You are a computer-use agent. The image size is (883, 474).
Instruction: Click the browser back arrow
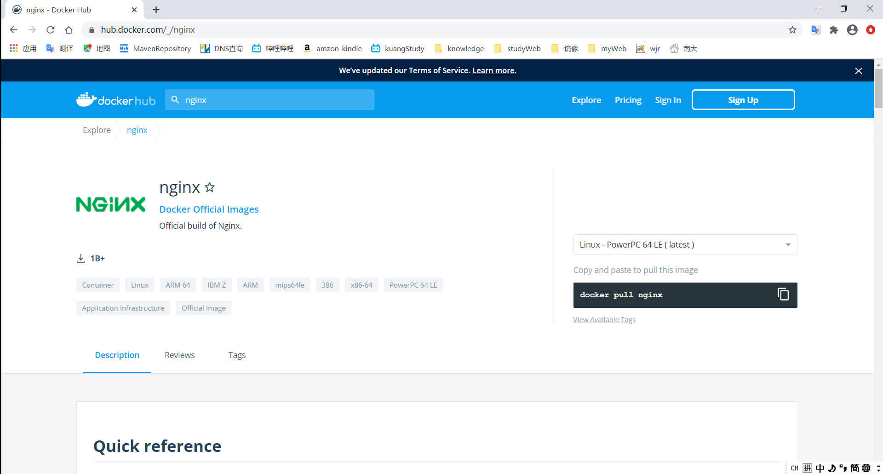[13, 30]
